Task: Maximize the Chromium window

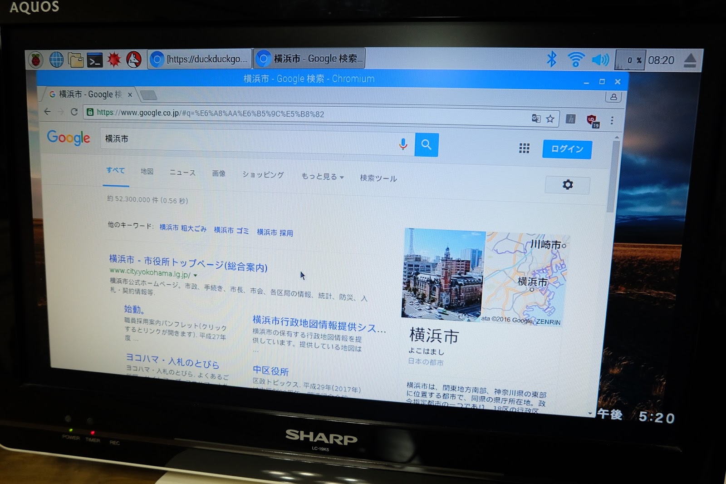Action: (602, 82)
